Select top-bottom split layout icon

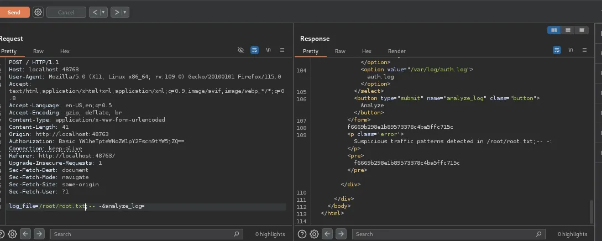[x=568, y=30]
